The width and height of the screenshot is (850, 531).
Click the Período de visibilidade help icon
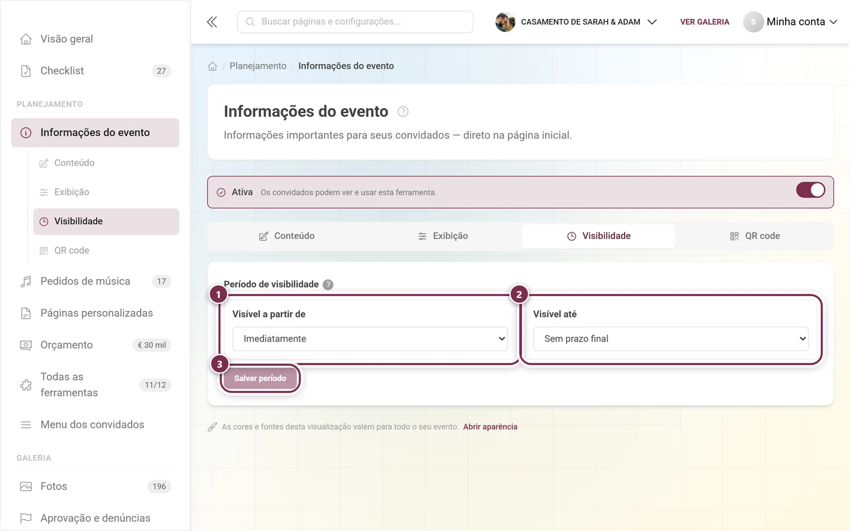pos(328,284)
